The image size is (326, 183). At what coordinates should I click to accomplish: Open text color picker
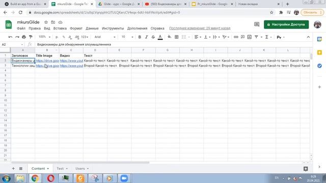click(x=160, y=37)
